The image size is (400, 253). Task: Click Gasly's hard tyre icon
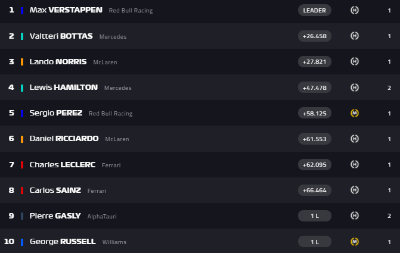click(x=355, y=215)
